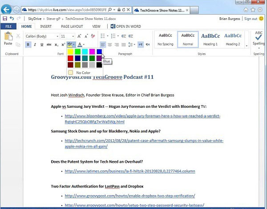Viewport: 267px width, 209px height.
Task: Apply the No Spacing style
Action: point(166,39)
